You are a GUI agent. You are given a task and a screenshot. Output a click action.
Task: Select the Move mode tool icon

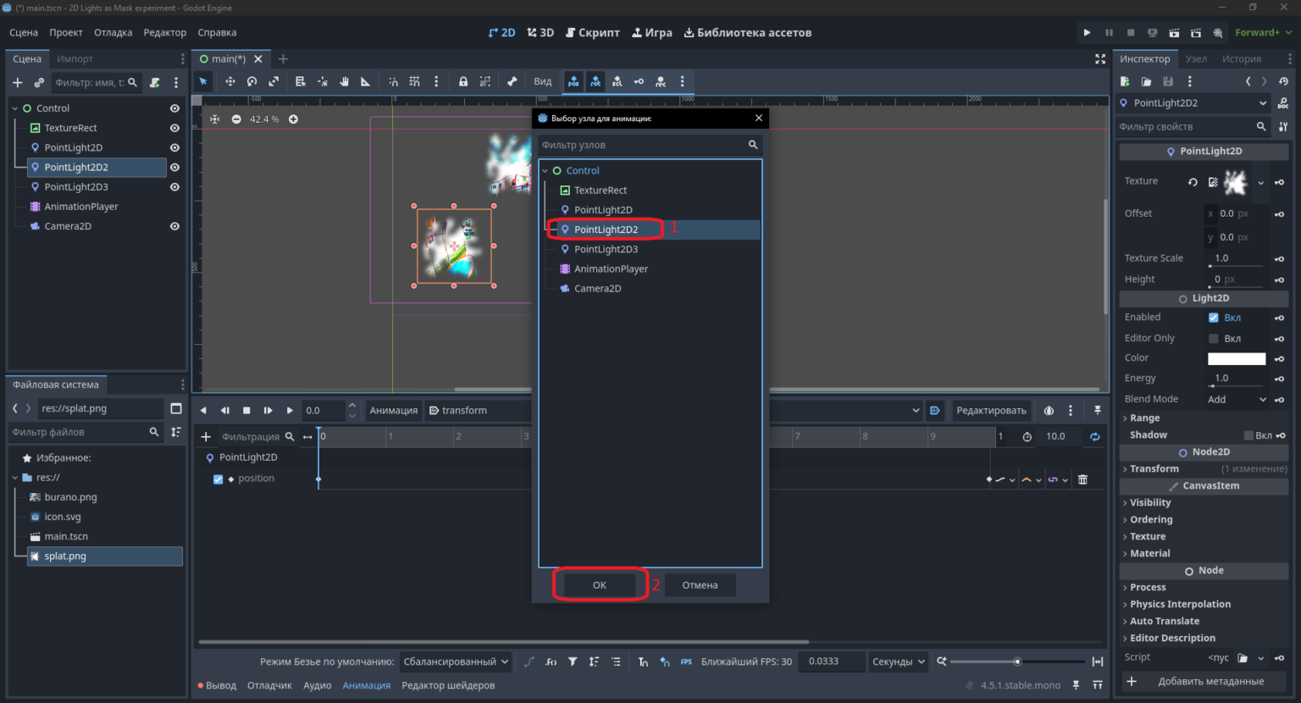click(230, 82)
